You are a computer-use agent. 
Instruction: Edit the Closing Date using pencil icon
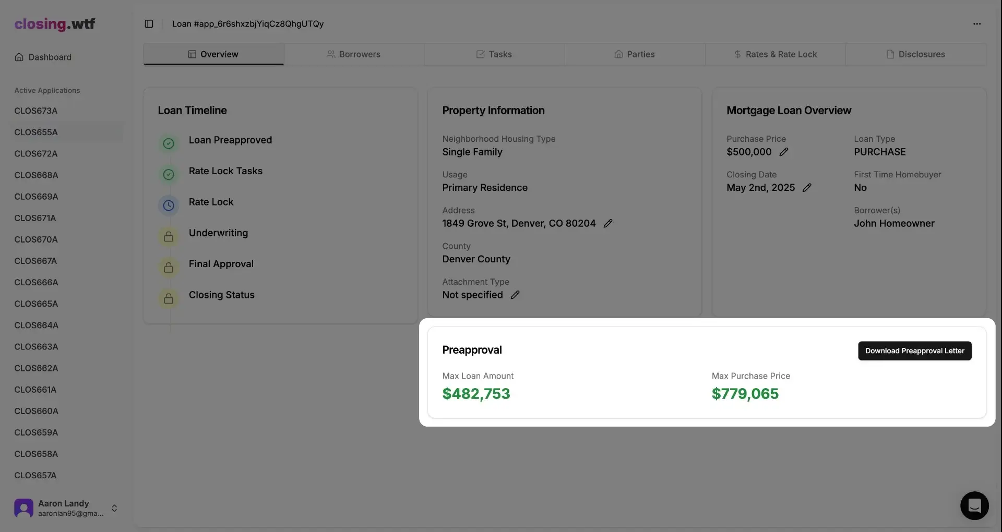click(807, 188)
